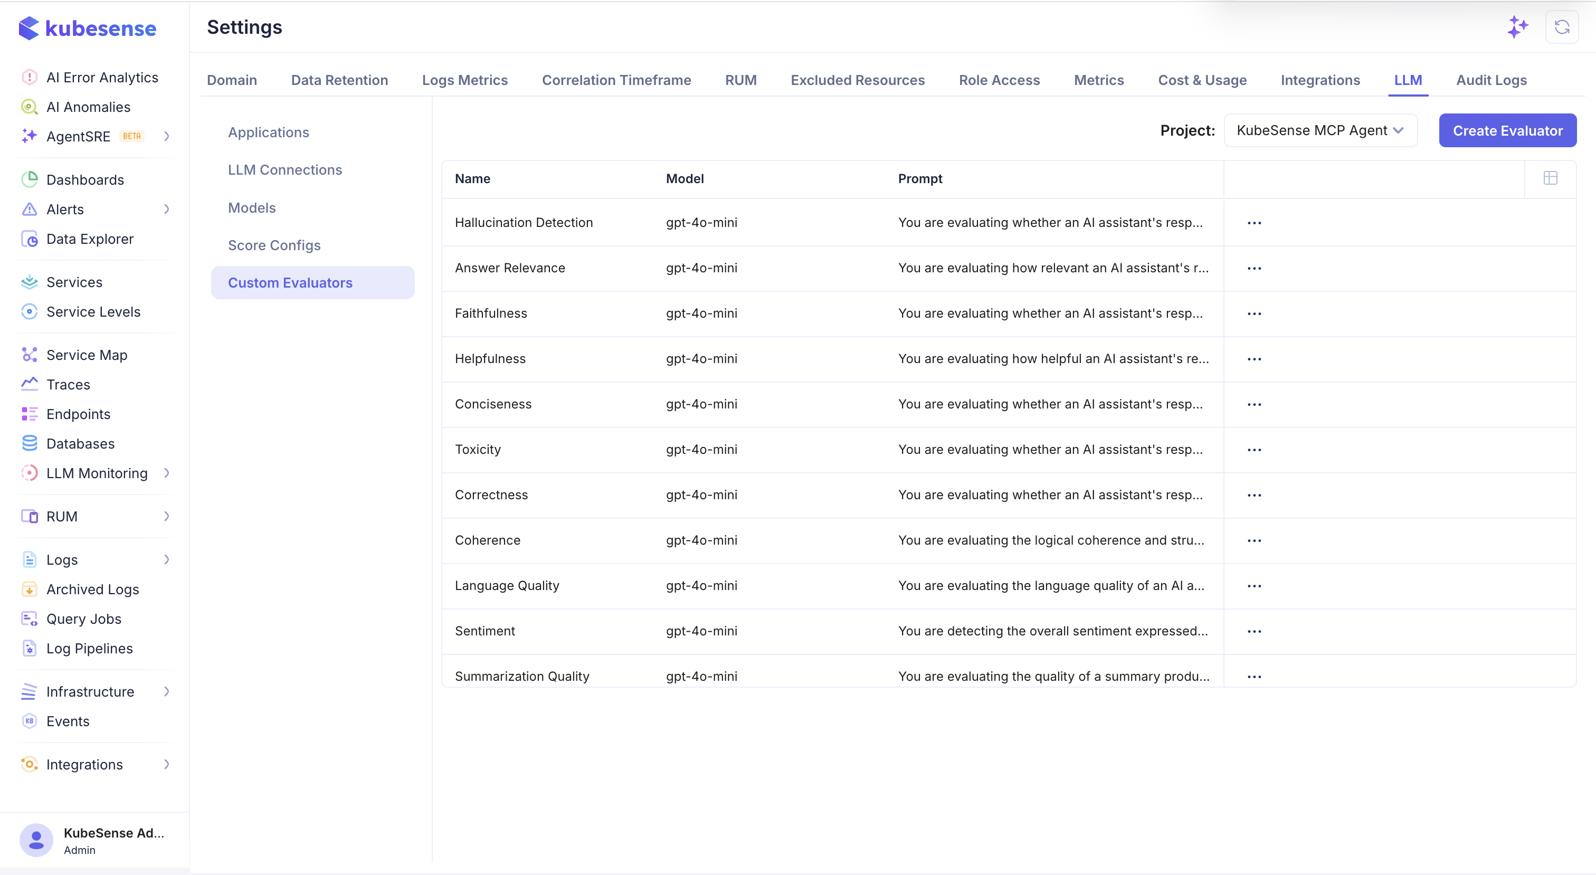The width and height of the screenshot is (1596, 875).
Task: Click the Answer Relevance evaluator name
Action: [x=510, y=268]
